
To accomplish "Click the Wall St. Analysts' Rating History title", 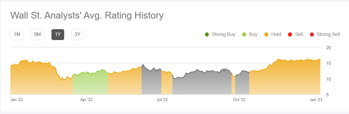I will pyautogui.click(x=87, y=16).
